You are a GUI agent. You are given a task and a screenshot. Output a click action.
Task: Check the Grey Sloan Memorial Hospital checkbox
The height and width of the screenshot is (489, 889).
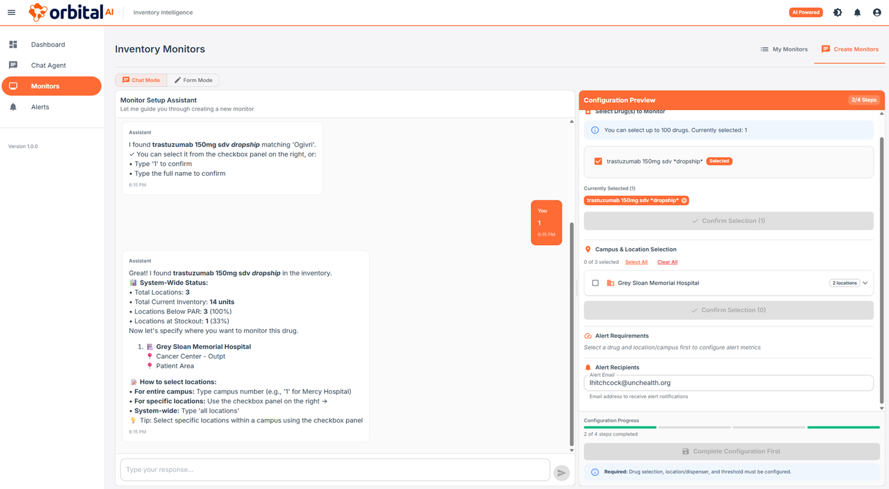point(595,283)
